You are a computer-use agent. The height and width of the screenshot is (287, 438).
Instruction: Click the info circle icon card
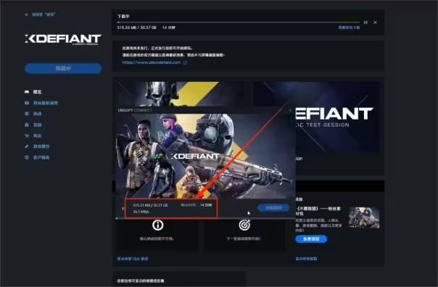point(158,225)
